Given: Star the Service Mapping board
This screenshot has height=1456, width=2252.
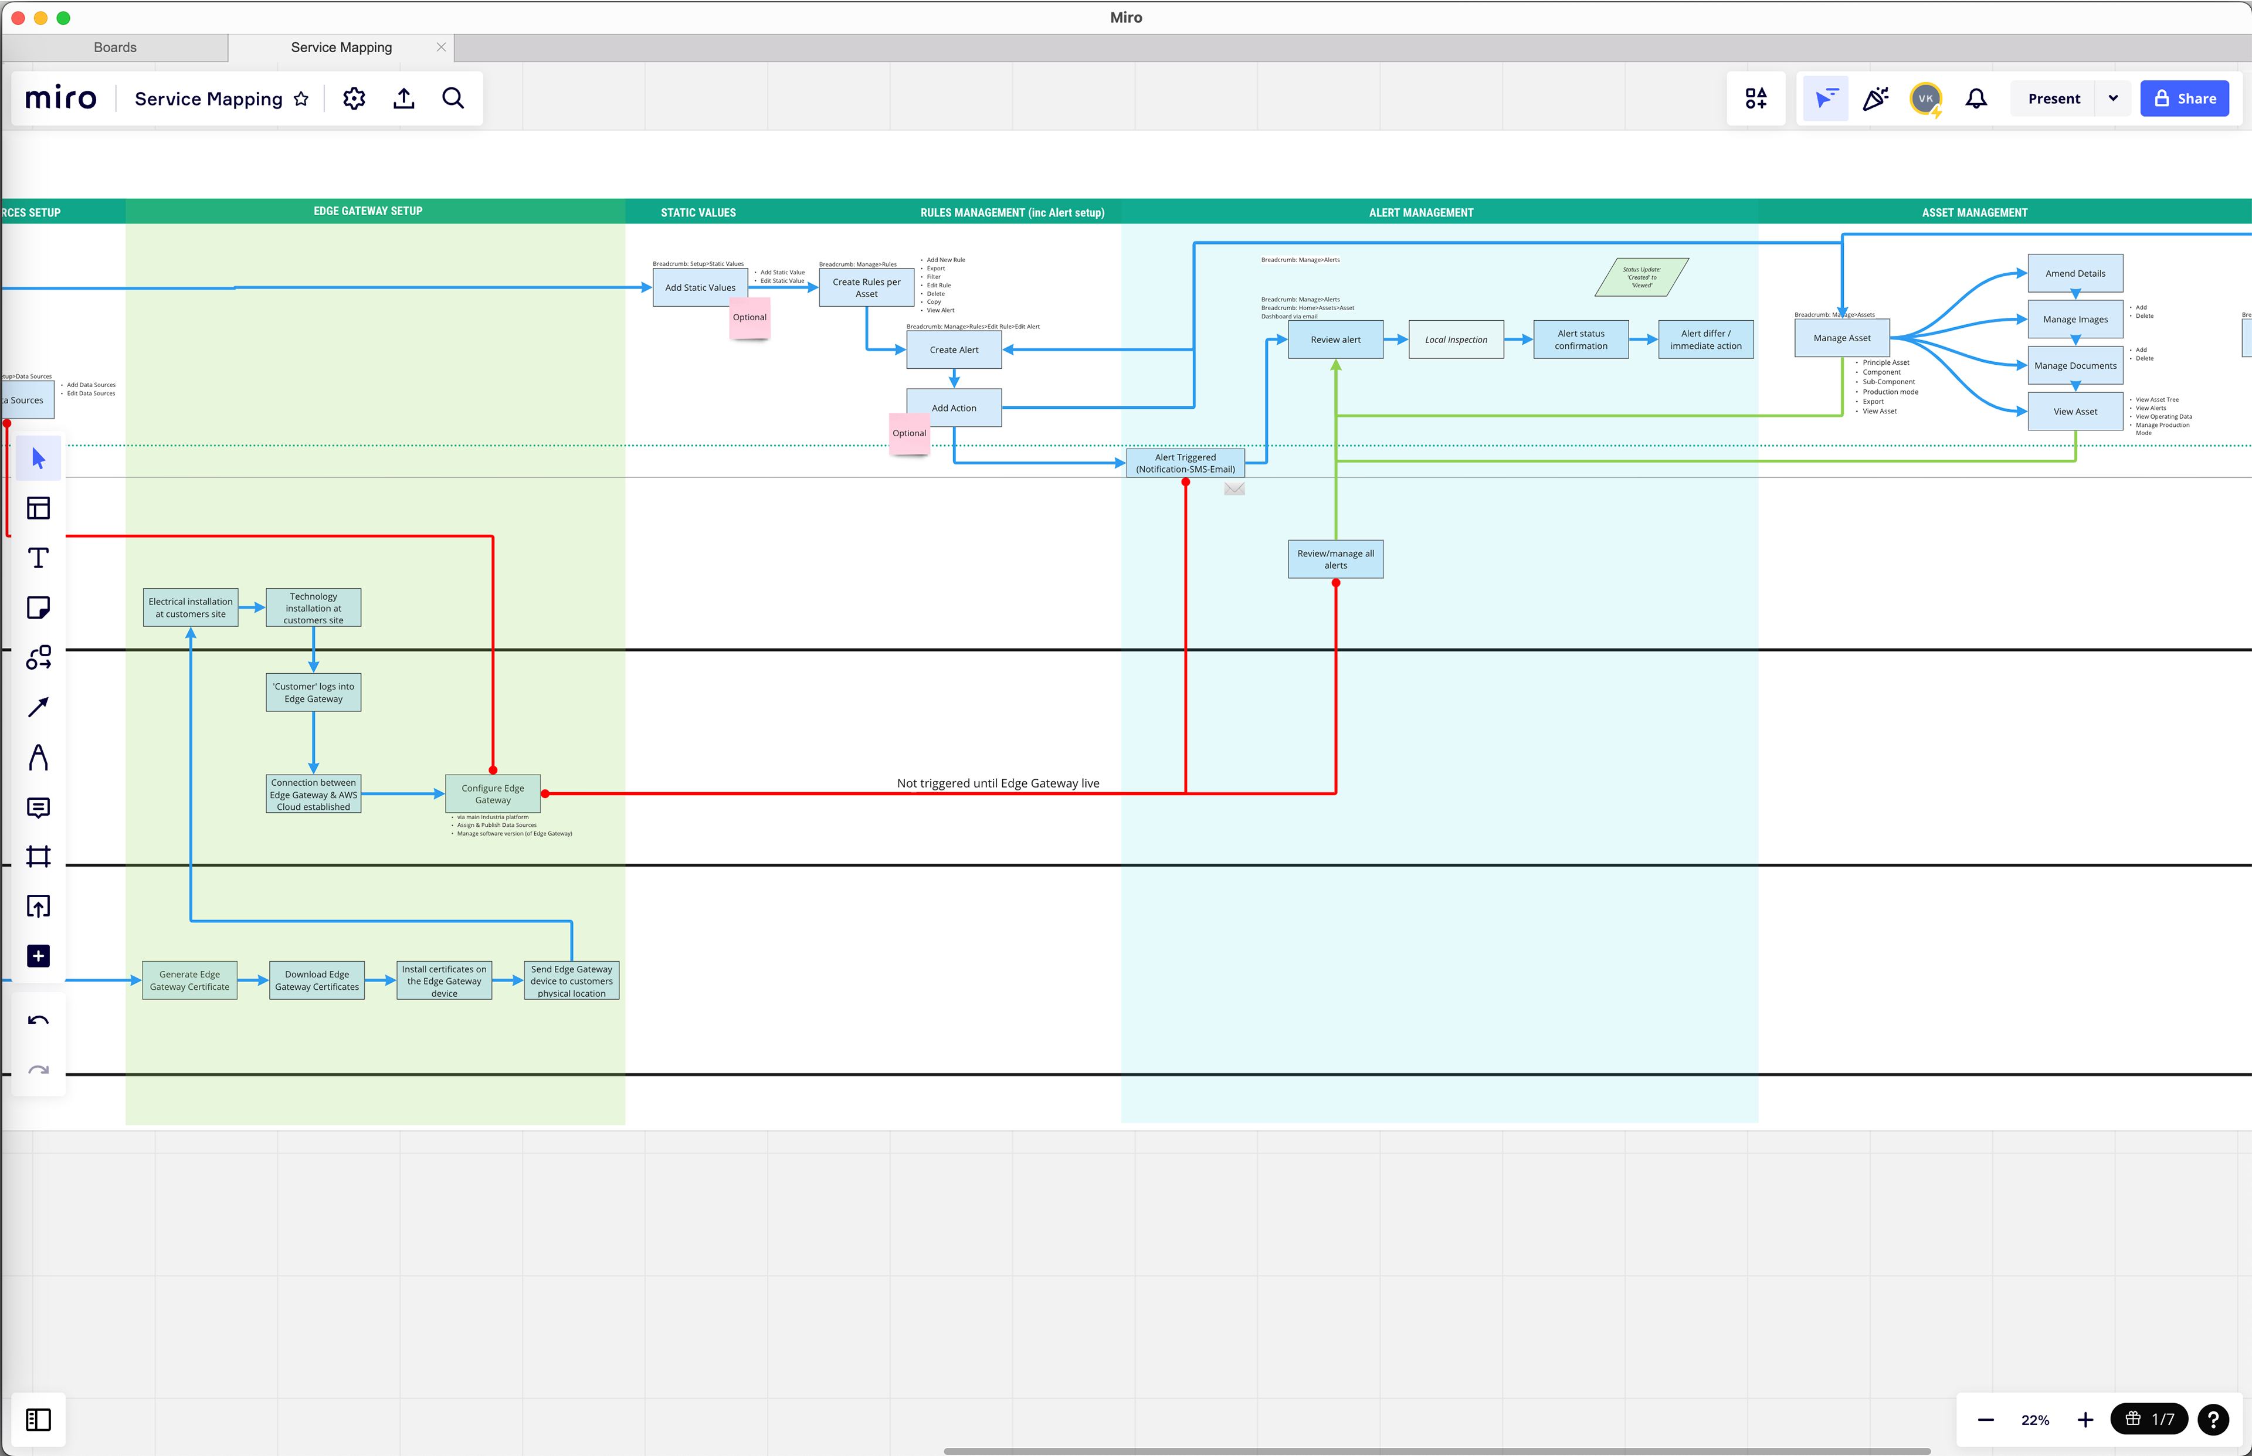Looking at the screenshot, I should click(301, 99).
